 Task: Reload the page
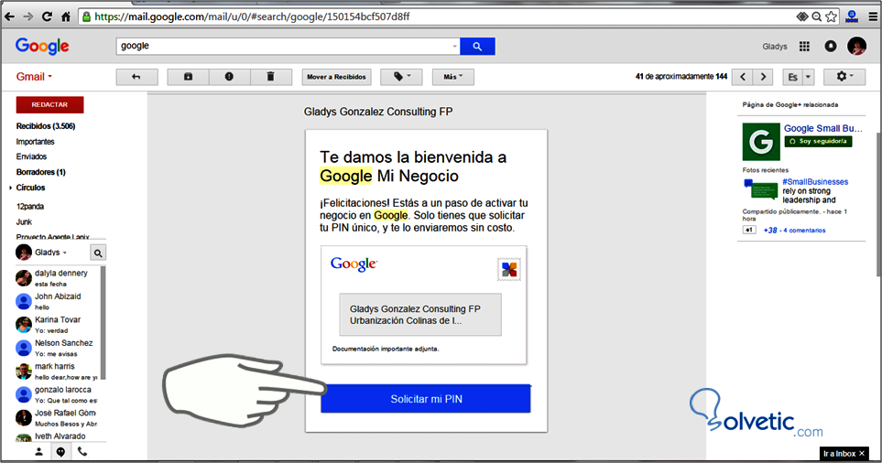click(48, 16)
